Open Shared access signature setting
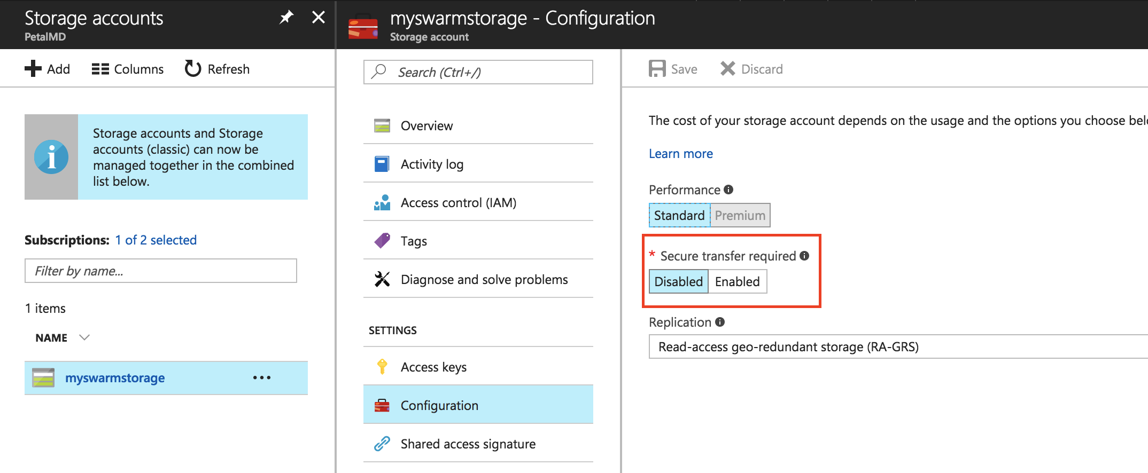The height and width of the screenshot is (473, 1148). (x=478, y=444)
